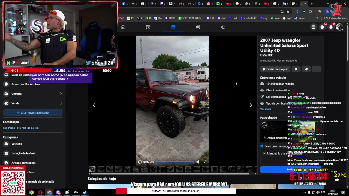The width and height of the screenshot is (349, 196).
Task: Open the steam bookmark
Action: click(x=299, y=18)
